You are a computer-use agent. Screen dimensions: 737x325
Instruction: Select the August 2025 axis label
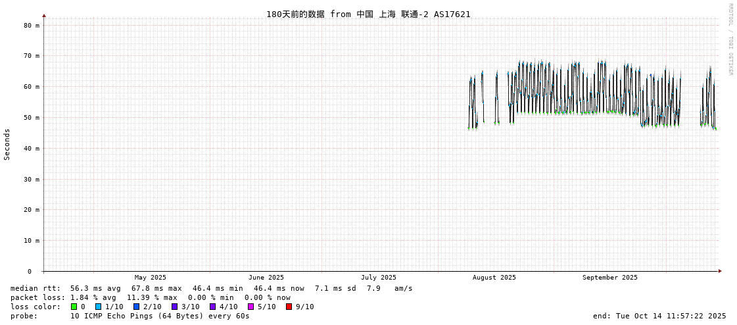click(x=494, y=278)
